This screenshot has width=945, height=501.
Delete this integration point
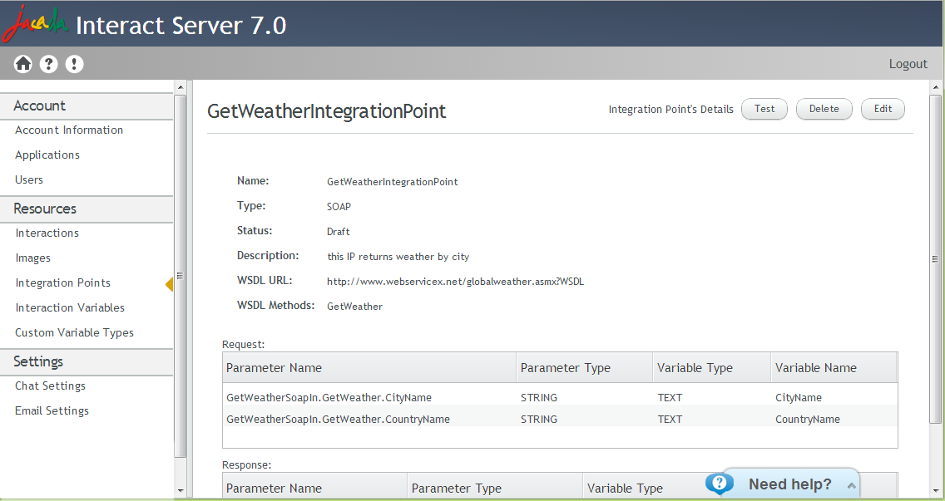click(x=824, y=109)
